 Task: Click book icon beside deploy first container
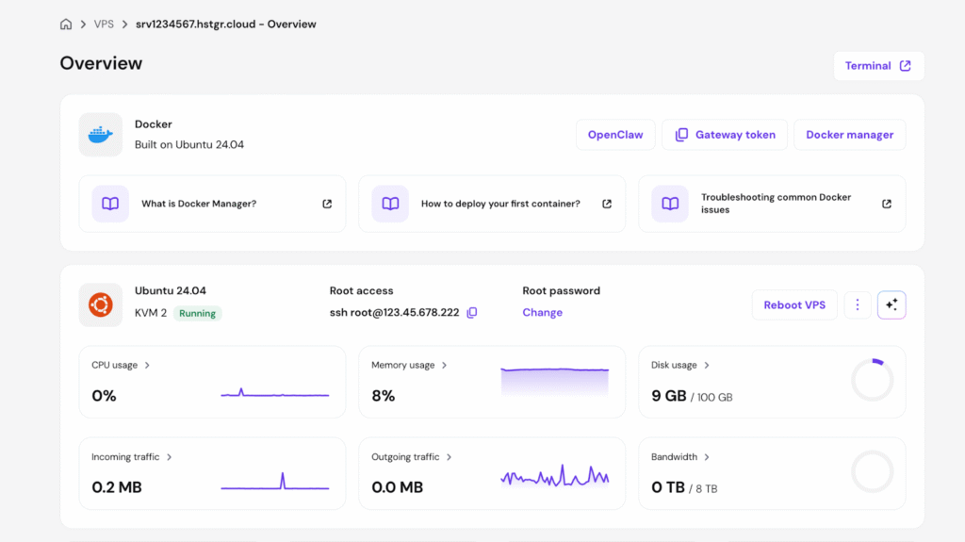[390, 204]
